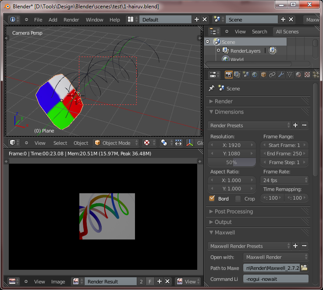Open the Render menu in the Info header
The image size is (323, 290).
click(x=71, y=20)
